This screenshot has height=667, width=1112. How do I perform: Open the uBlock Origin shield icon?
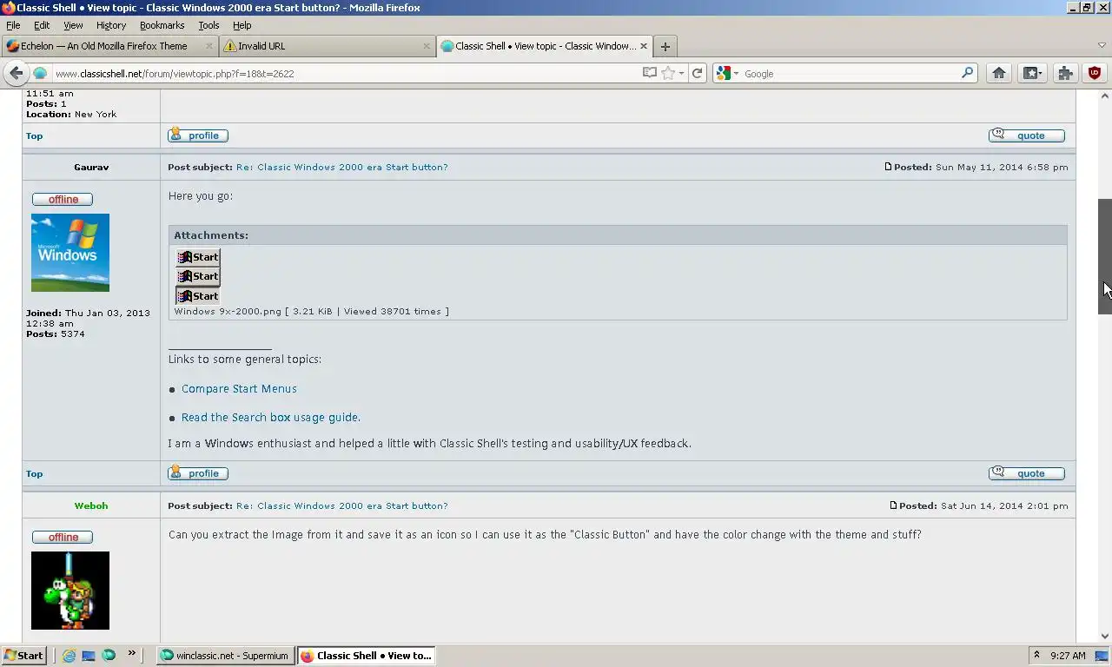(1095, 73)
